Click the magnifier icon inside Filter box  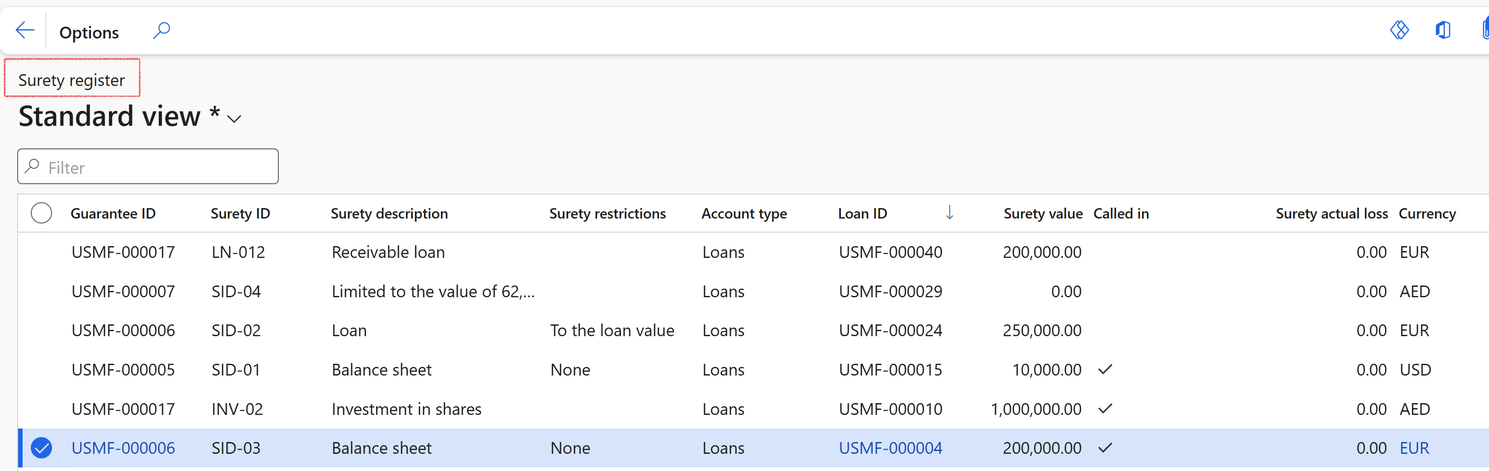[33, 167]
